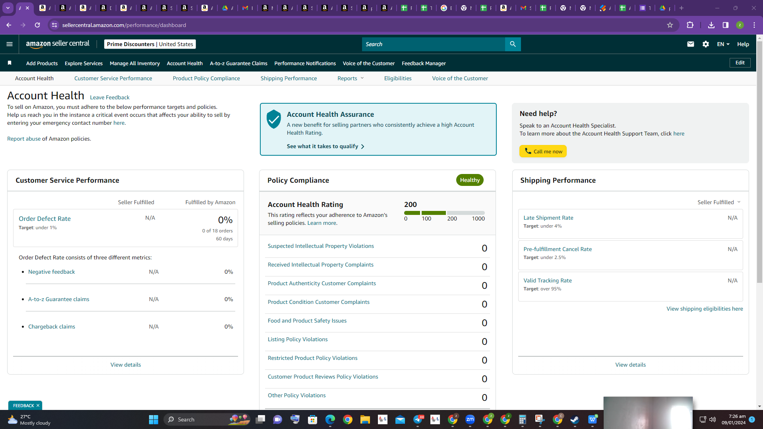The height and width of the screenshot is (429, 763).
Task: Open Microsoft Store from the taskbar
Action: pyautogui.click(x=313, y=419)
